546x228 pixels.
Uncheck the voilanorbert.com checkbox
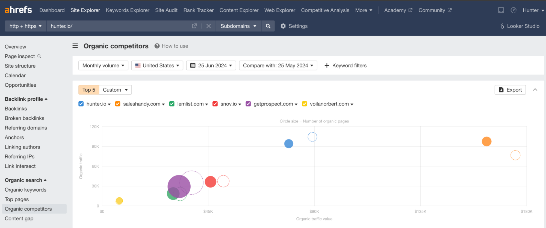point(305,104)
